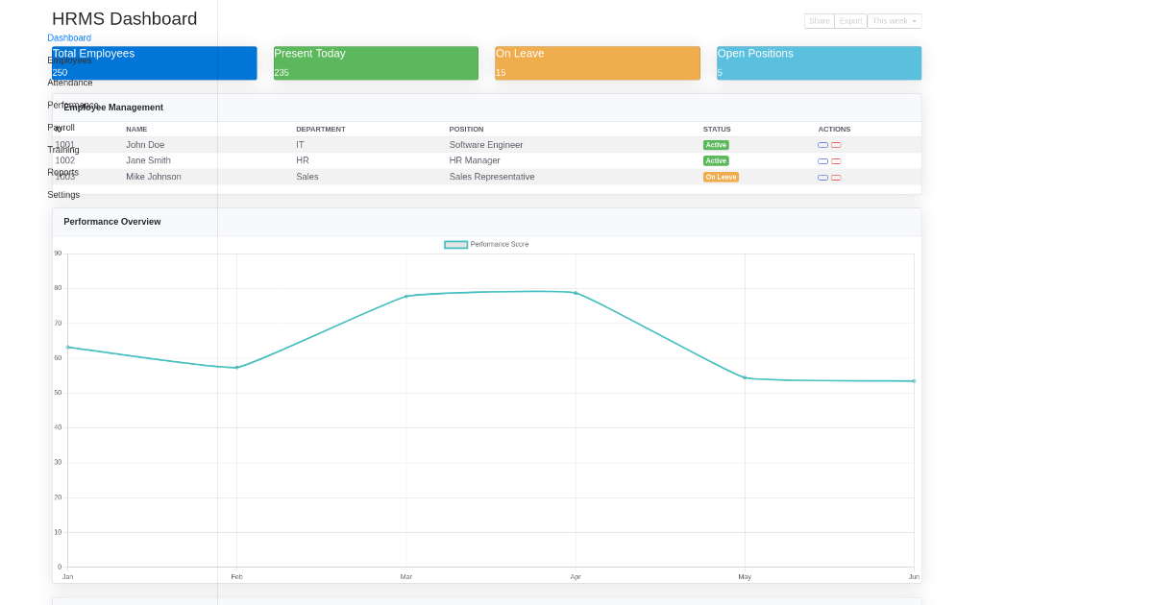Click the Total Employees stat card

tap(154, 62)
